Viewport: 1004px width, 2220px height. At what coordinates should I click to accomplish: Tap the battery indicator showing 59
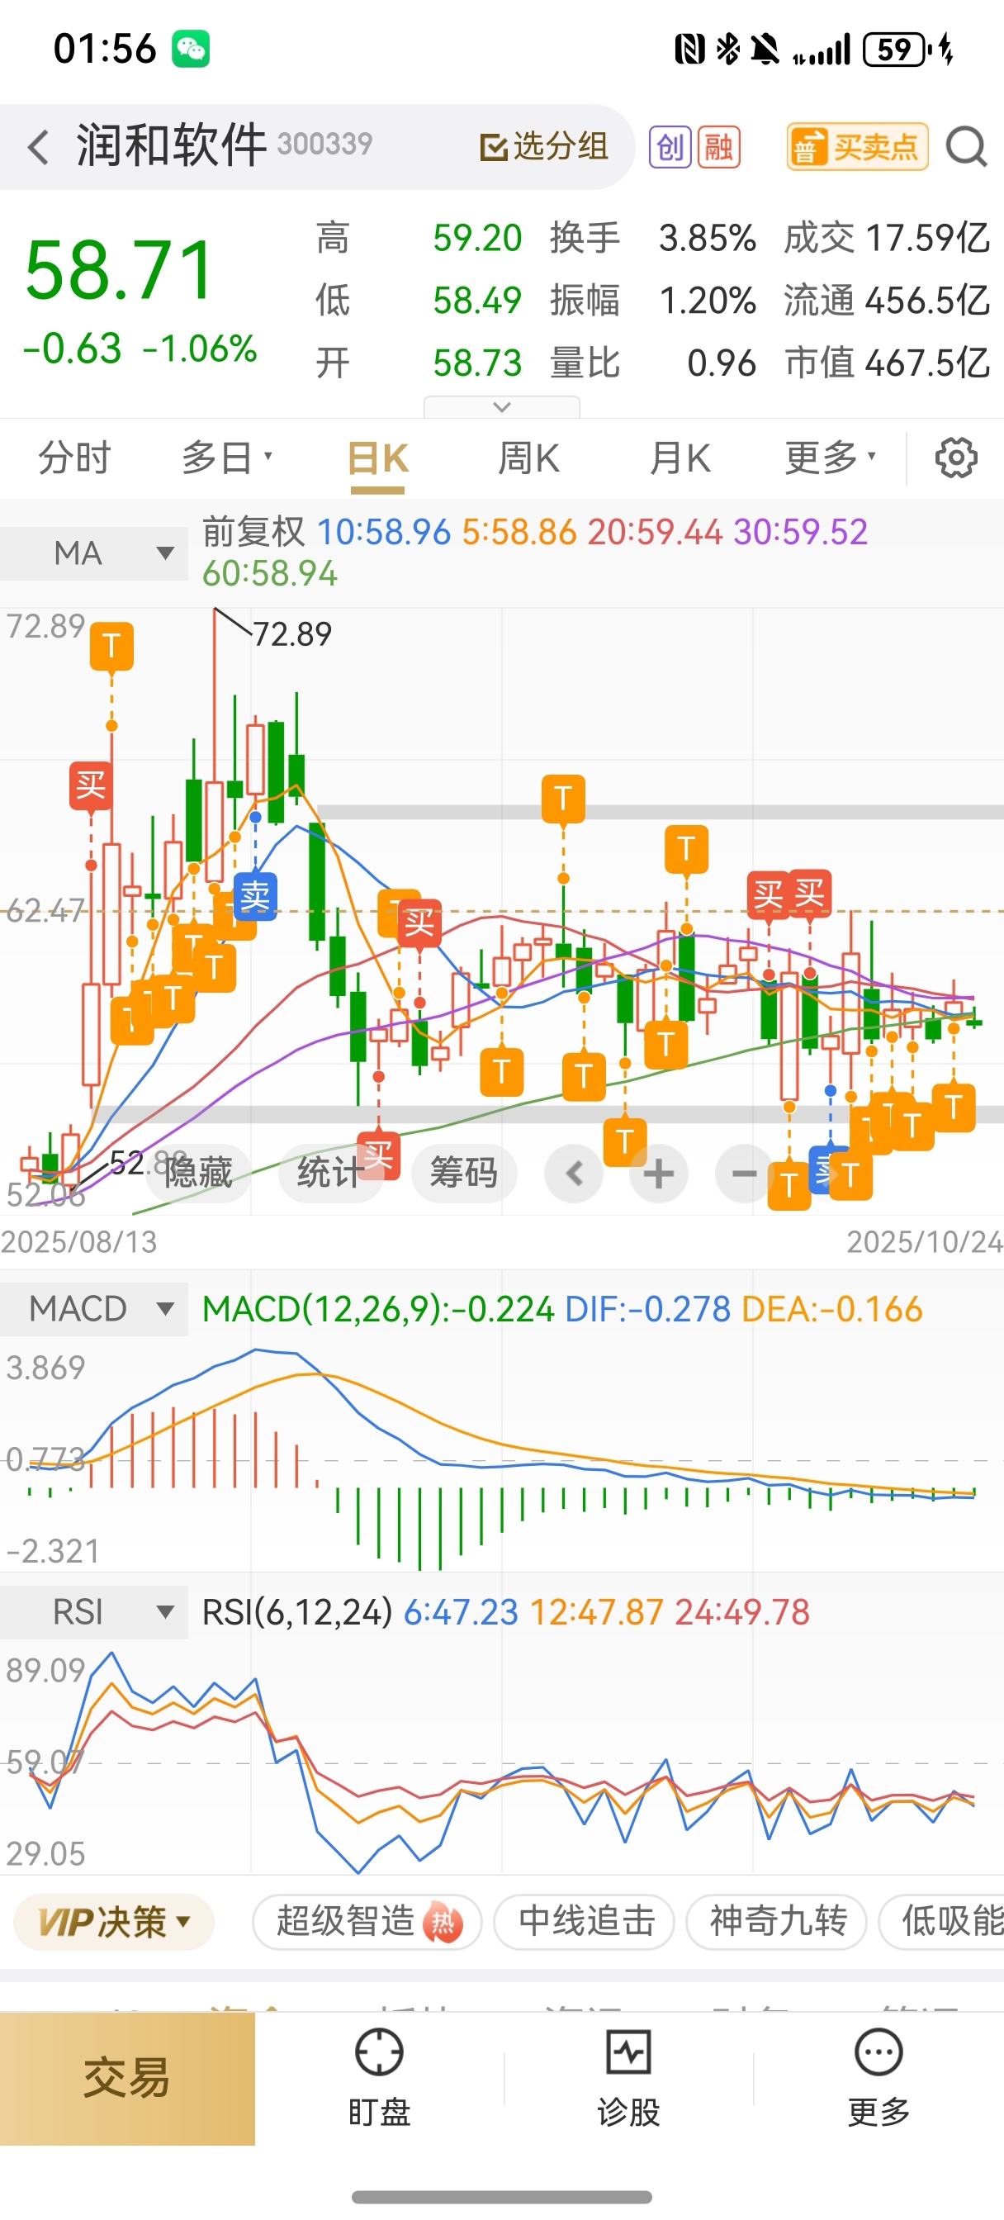pos(897,49)
